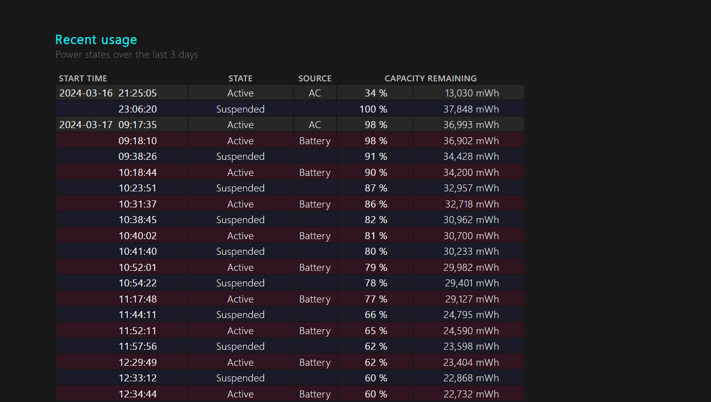
Task: Select the 'Power states over the last 3 days' subtitle
Action: coord(127,55)
